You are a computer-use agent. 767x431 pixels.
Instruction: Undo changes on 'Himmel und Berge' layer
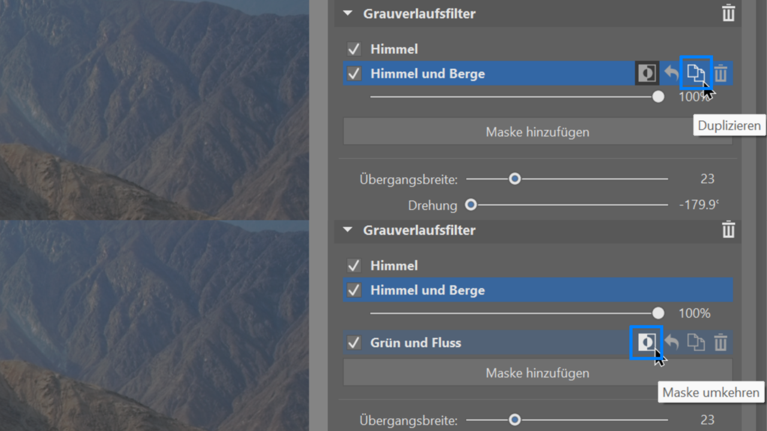672,73
